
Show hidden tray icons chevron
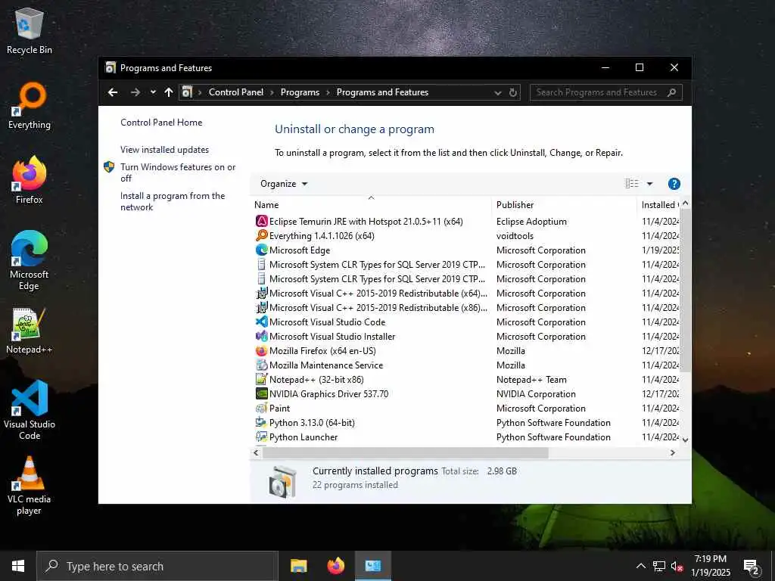pyautogui.click(x=640, y=566)
